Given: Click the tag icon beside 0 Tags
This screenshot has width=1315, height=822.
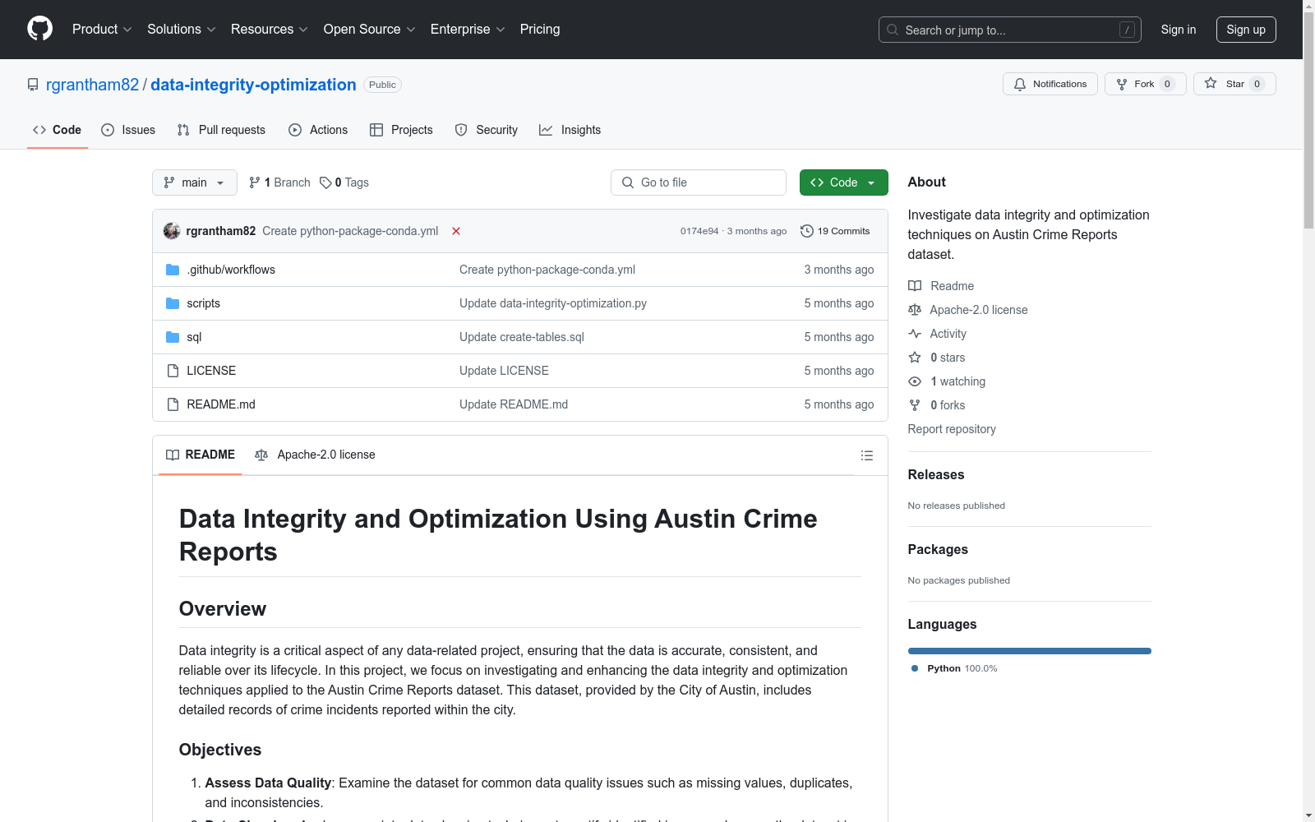Looking at the screenshot, I should pyautogui.click(x=325, y=182).
